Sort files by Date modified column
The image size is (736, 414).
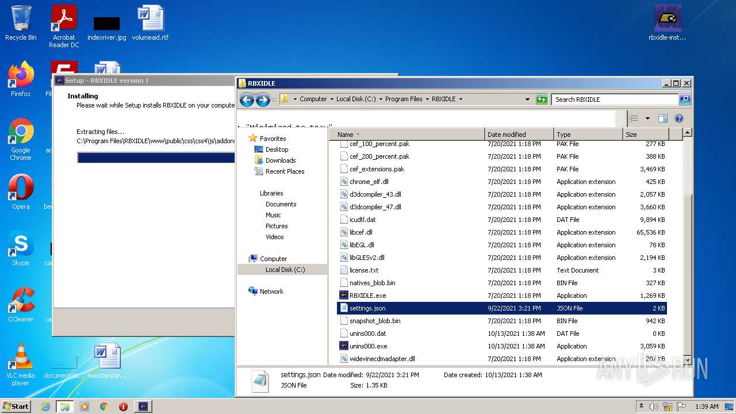(519, 135)
